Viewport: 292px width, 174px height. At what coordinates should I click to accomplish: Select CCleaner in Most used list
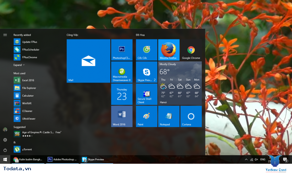27,111
